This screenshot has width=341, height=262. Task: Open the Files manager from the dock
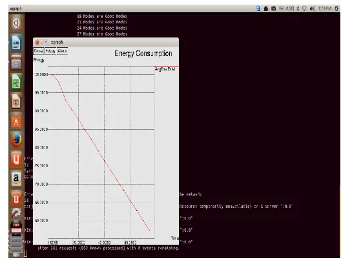[16, 62]
